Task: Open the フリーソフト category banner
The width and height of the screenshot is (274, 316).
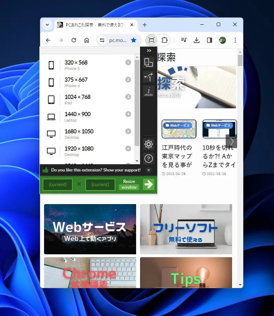Action: [x=186, y=229]
